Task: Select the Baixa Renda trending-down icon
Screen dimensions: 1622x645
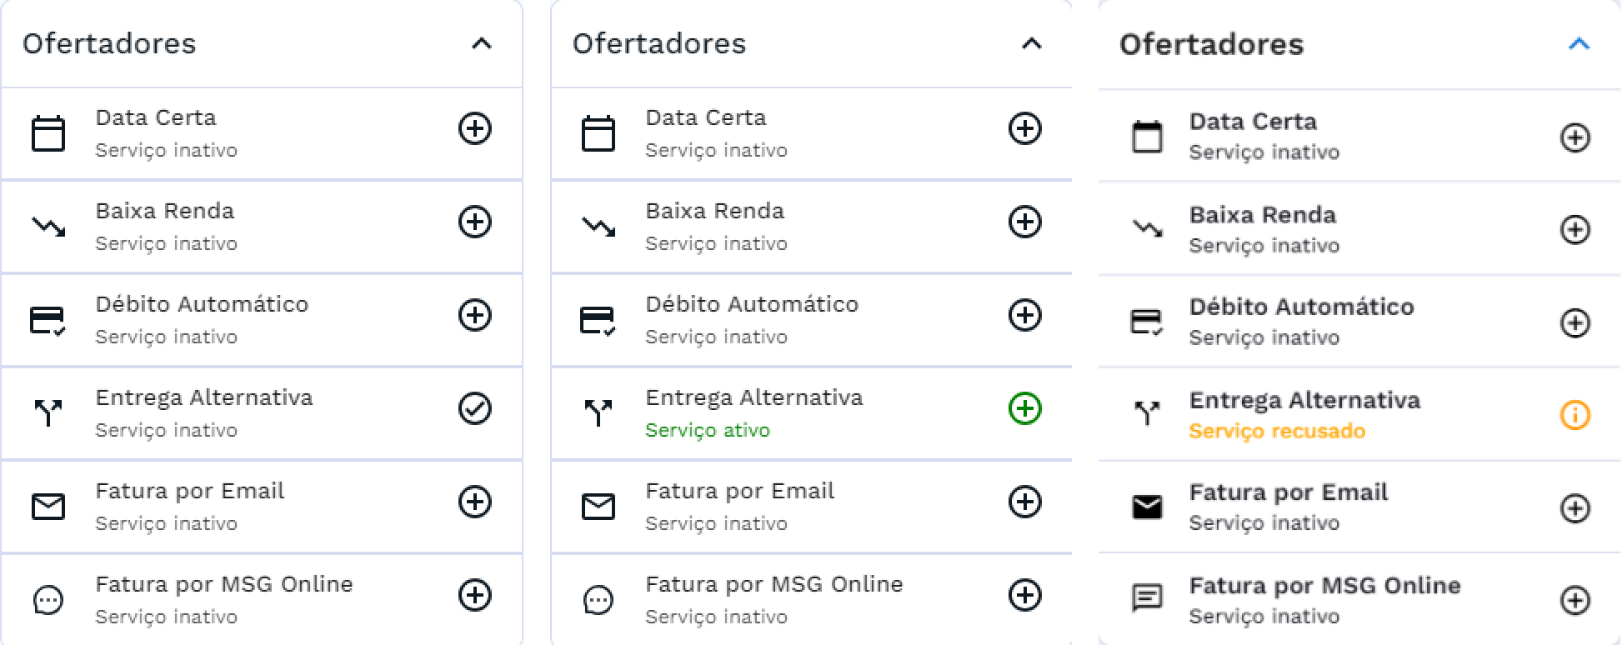Action: (x=48, y=226)
